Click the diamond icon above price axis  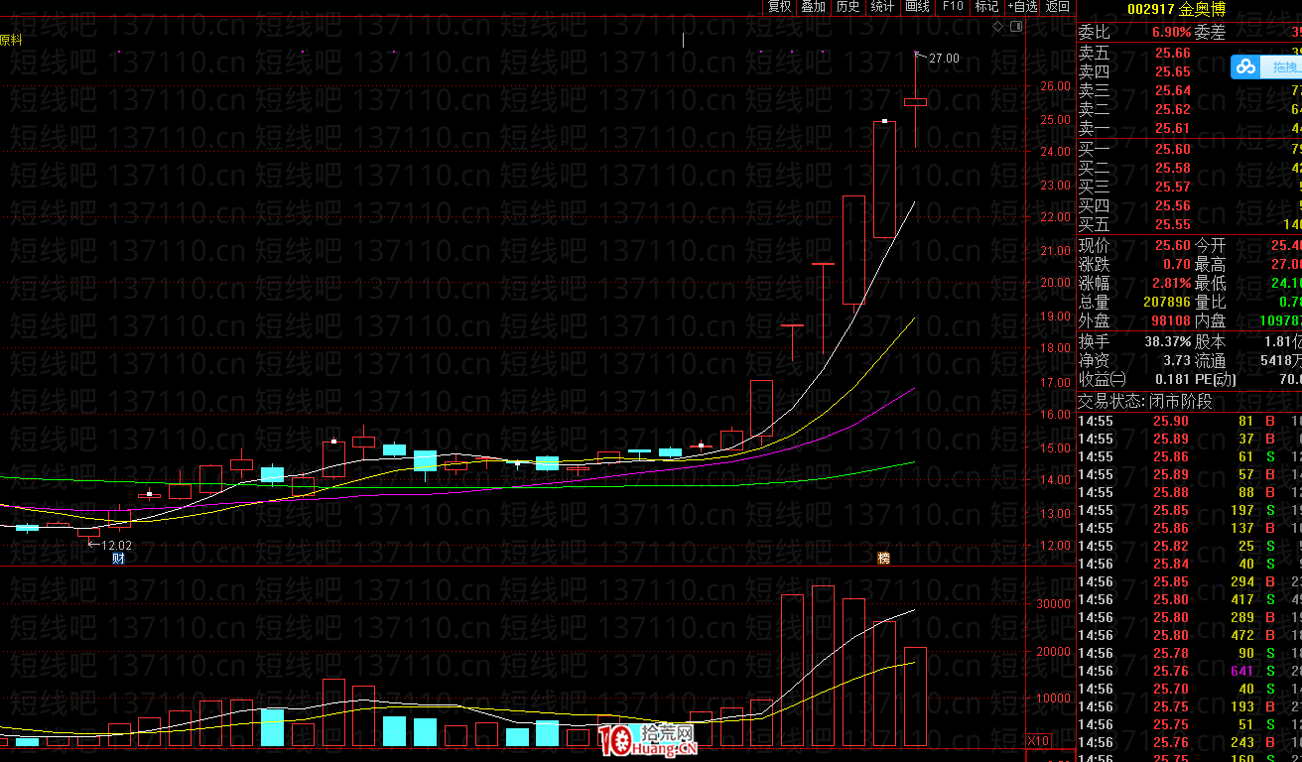click(x=997, y=27)
